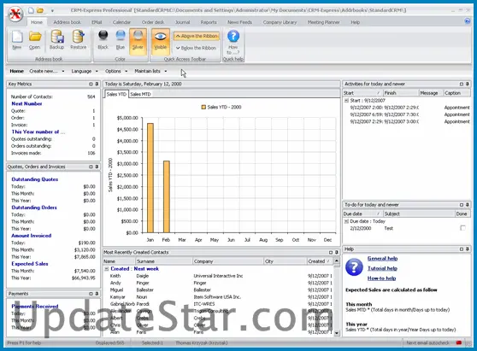Sort activities by Start column header
Screen dimensions: 477x351
point(362,93)
